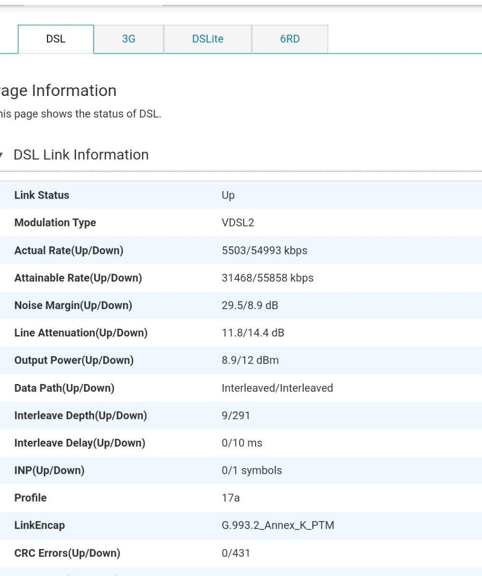Select the DSLite tab

(208, 39)
